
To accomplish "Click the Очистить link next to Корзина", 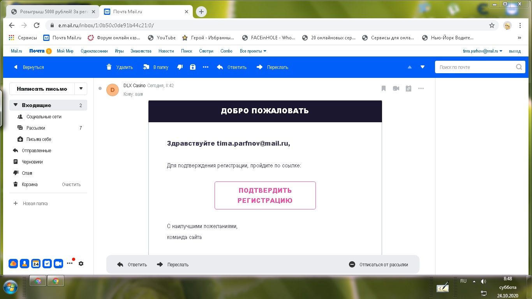I will [x=71, y=185].
